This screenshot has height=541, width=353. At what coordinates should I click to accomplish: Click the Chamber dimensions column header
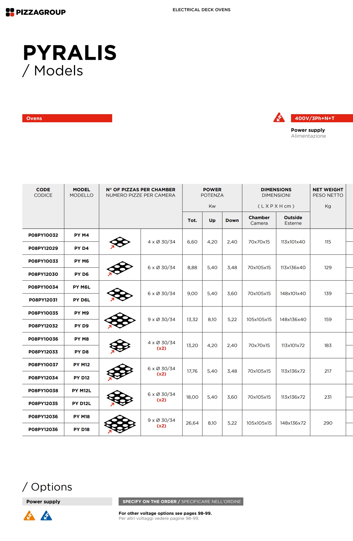coord(259,220)
